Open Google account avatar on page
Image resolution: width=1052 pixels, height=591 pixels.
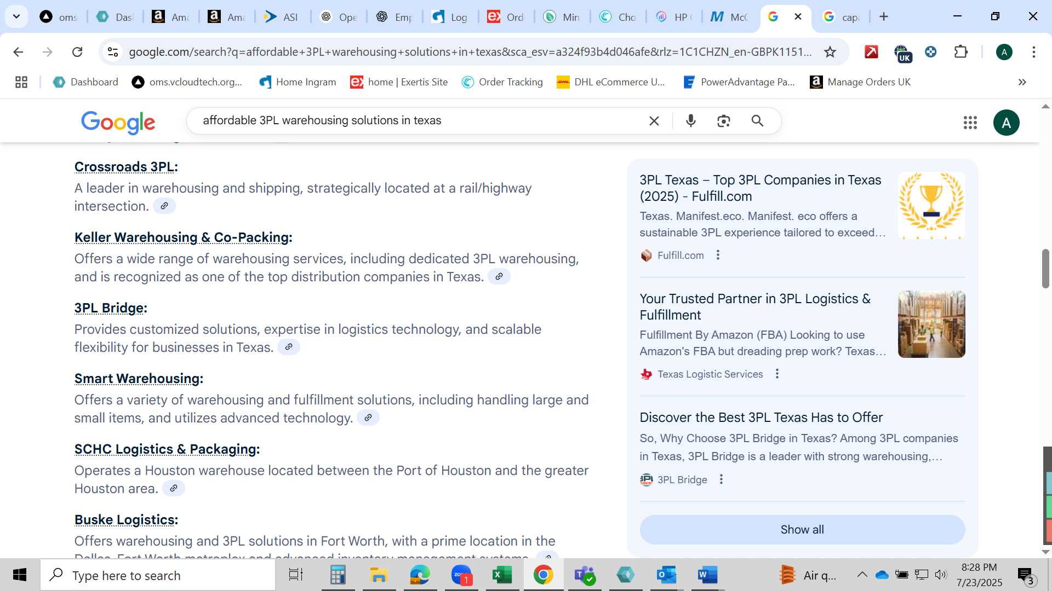click(x=1007, y=123)
